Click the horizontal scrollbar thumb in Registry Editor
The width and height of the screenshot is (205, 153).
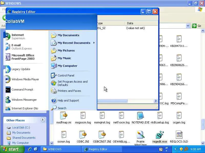tap(112, 101)
